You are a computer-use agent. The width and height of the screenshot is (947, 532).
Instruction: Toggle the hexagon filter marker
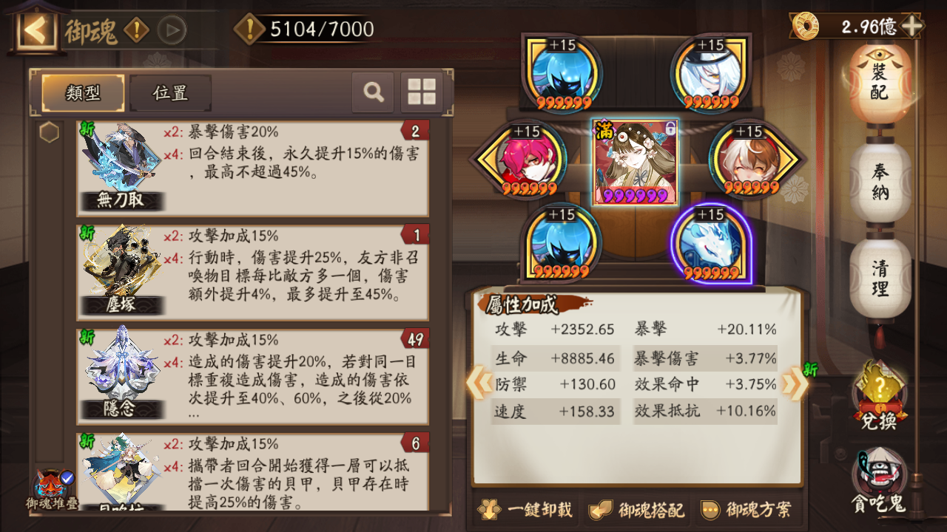pos(50,133)
